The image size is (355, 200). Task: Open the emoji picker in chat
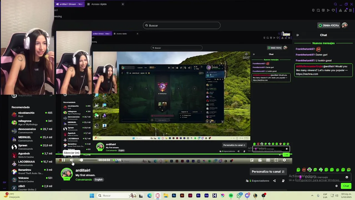(x=347, y=177)
